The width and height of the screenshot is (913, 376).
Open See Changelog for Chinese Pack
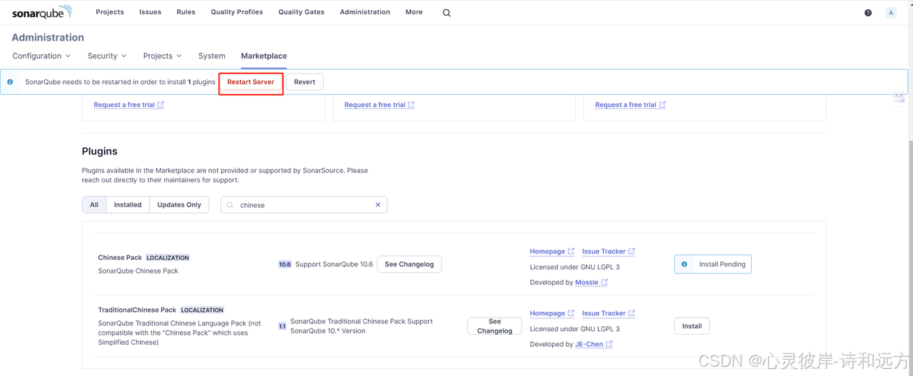[x=409, y=264]
